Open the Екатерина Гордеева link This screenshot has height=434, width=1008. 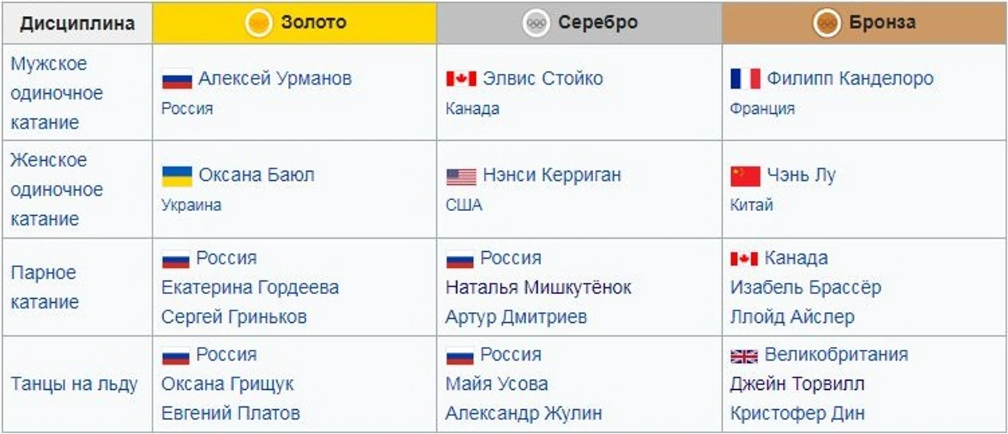[250, 287]
